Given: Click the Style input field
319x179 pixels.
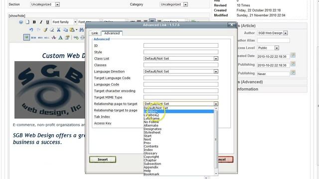Looking at the screenshot, I should pos(180,52).
